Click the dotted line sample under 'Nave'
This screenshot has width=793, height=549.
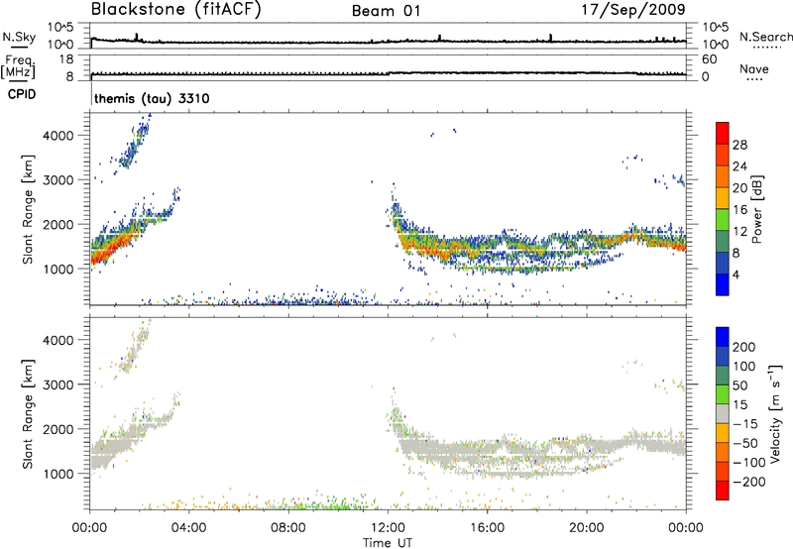pyautogui.click(x=755, y=79)
